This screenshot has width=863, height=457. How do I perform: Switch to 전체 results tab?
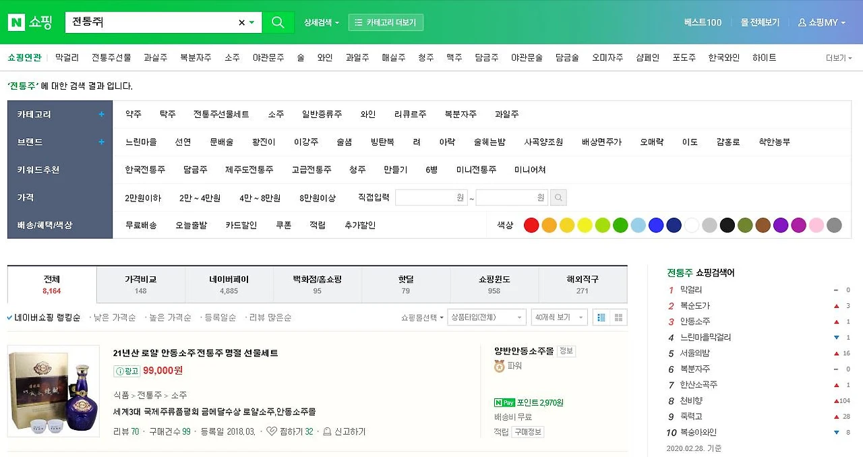[x=52, y=284]
